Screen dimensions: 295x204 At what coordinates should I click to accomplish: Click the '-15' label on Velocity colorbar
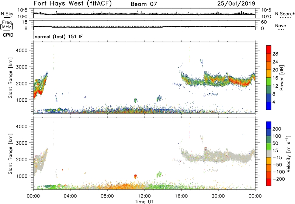pos(277,157)
